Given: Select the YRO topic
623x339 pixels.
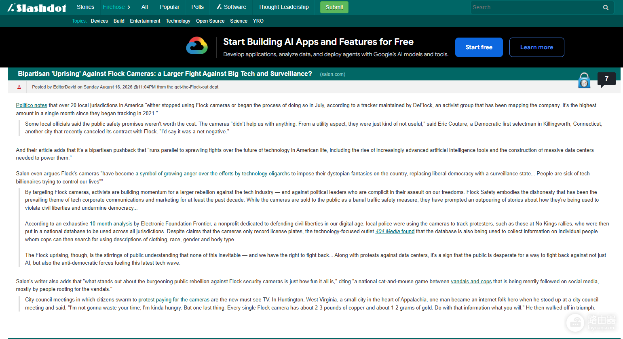Looking at the screenshot, I should pyautogui.click(x=258, y=21).
